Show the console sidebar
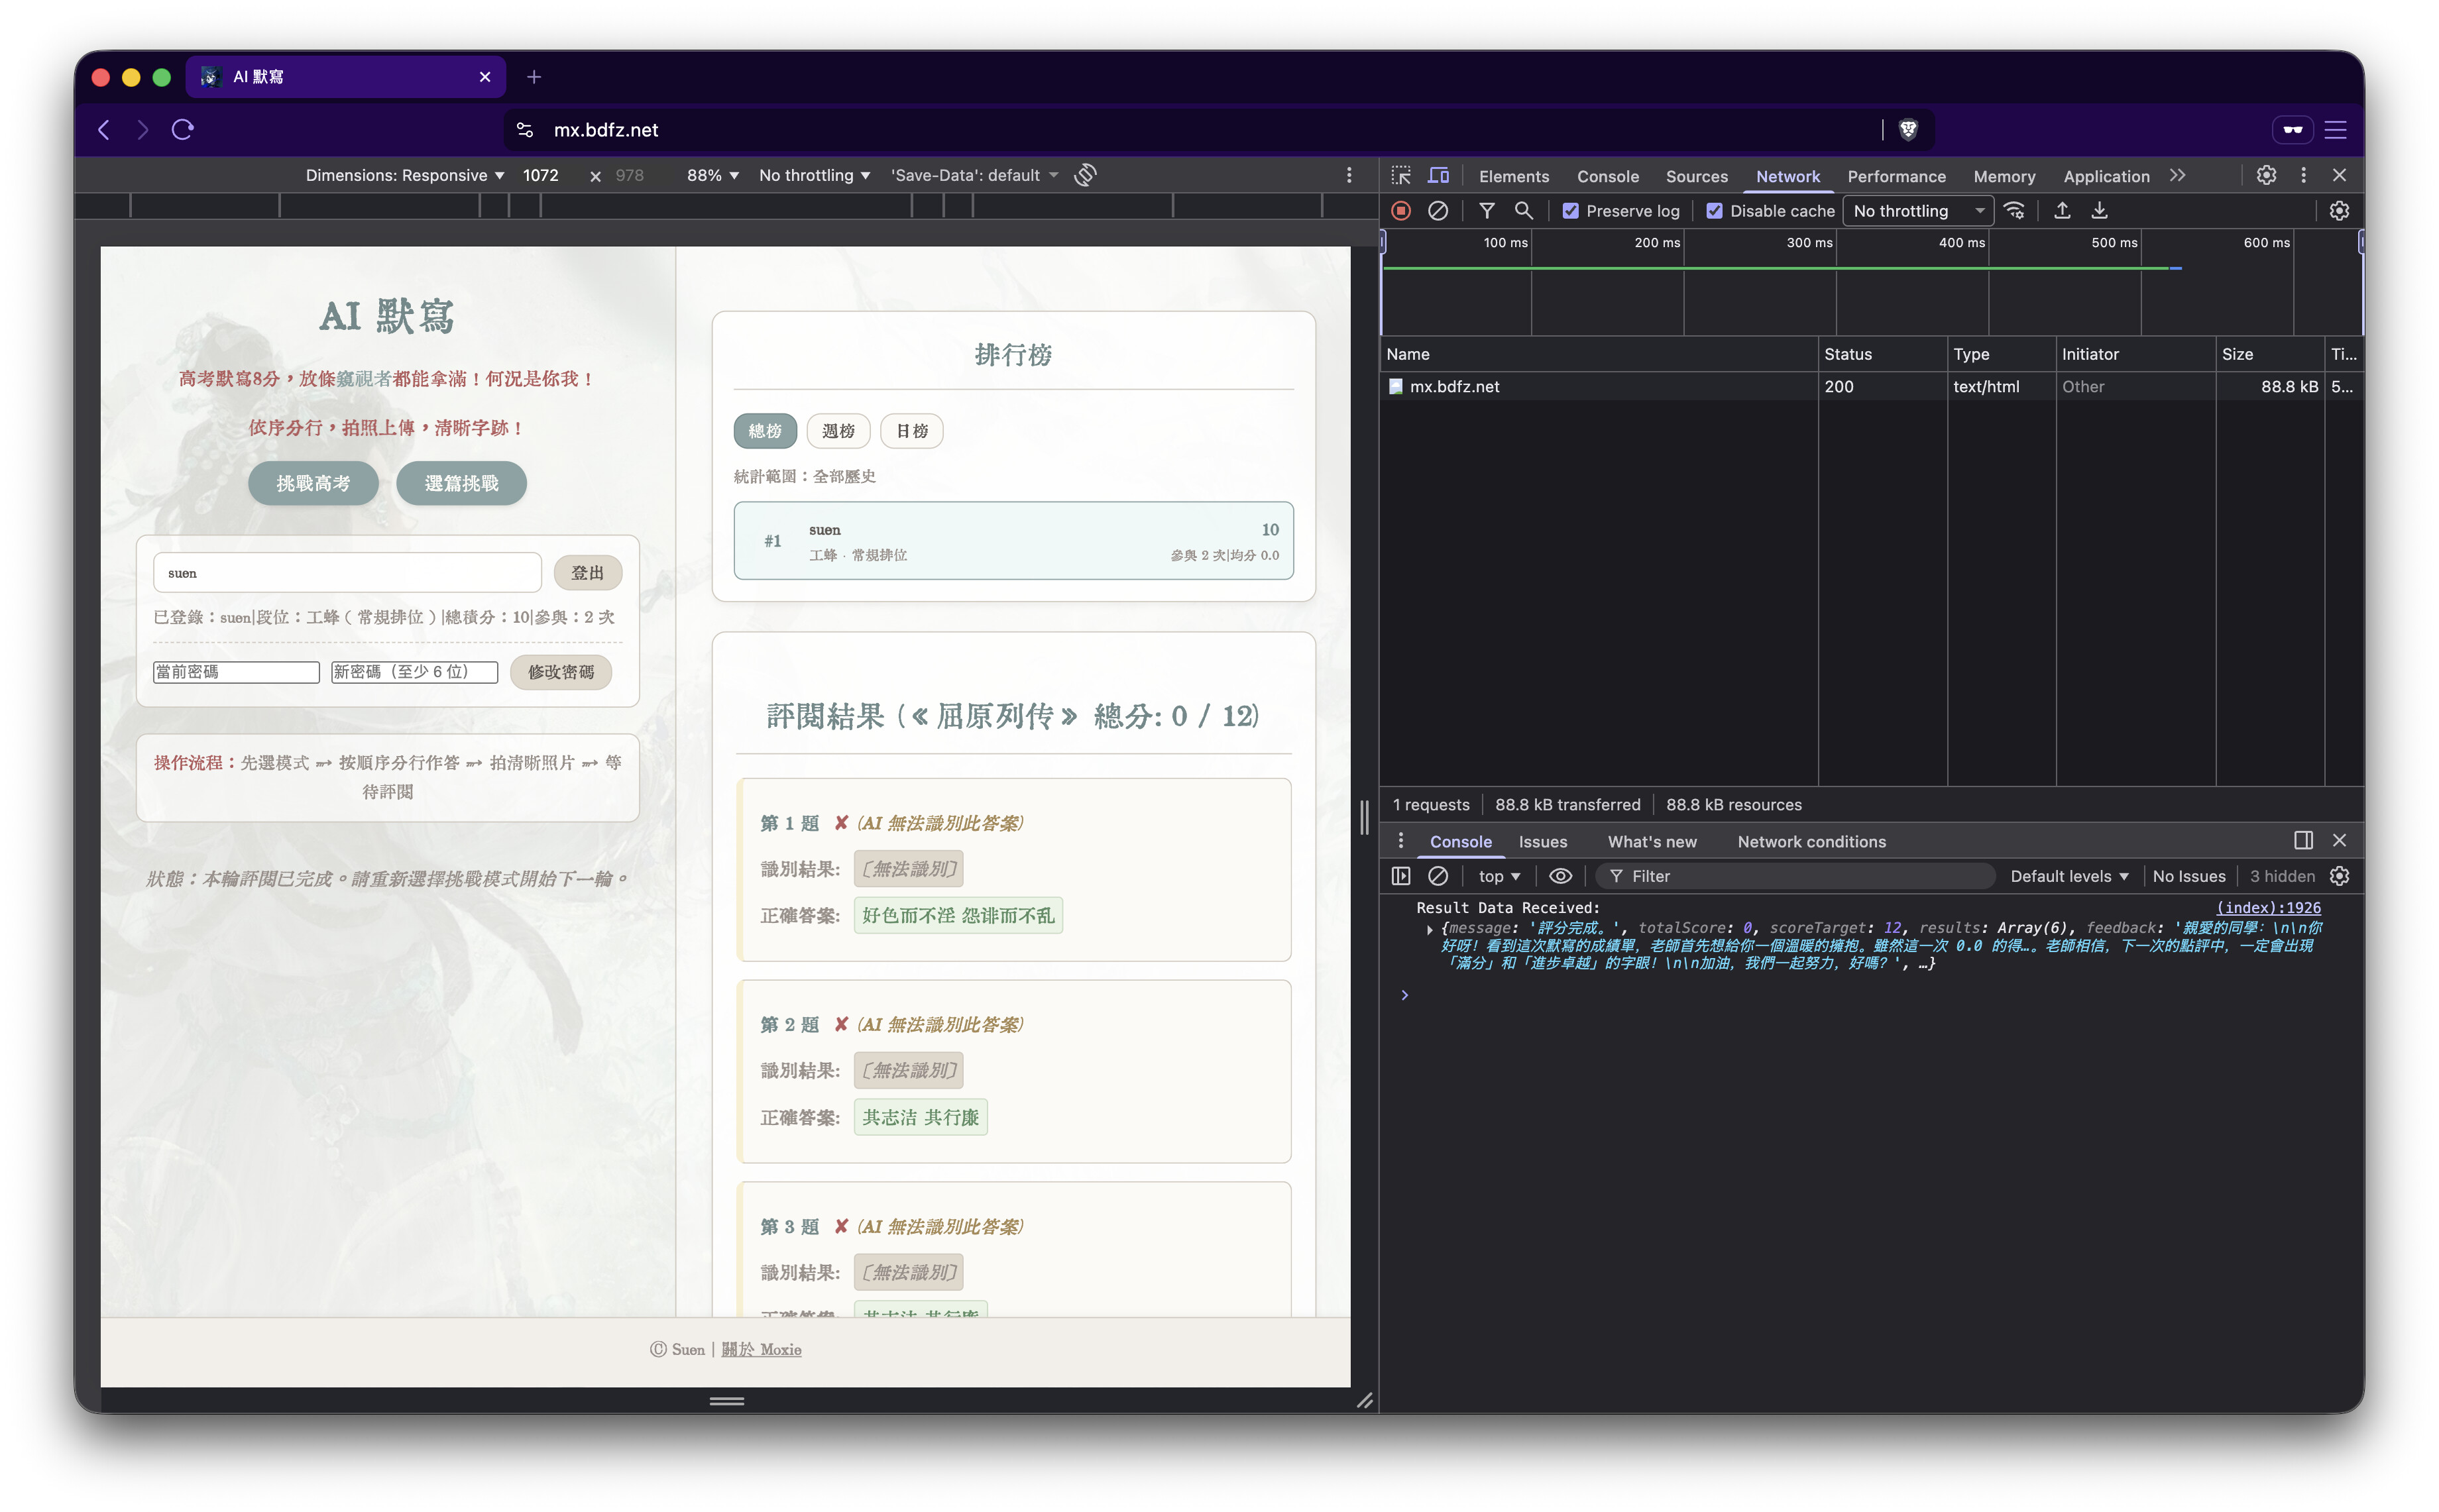The width and height of the screenshot is (2439, 1512). tap(1401, 876)
